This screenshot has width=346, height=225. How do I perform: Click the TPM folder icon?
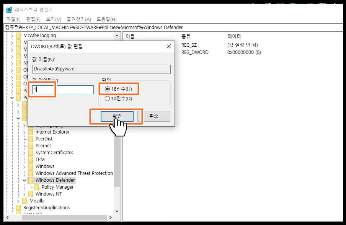pyautogui.click(x=31, y=160)
